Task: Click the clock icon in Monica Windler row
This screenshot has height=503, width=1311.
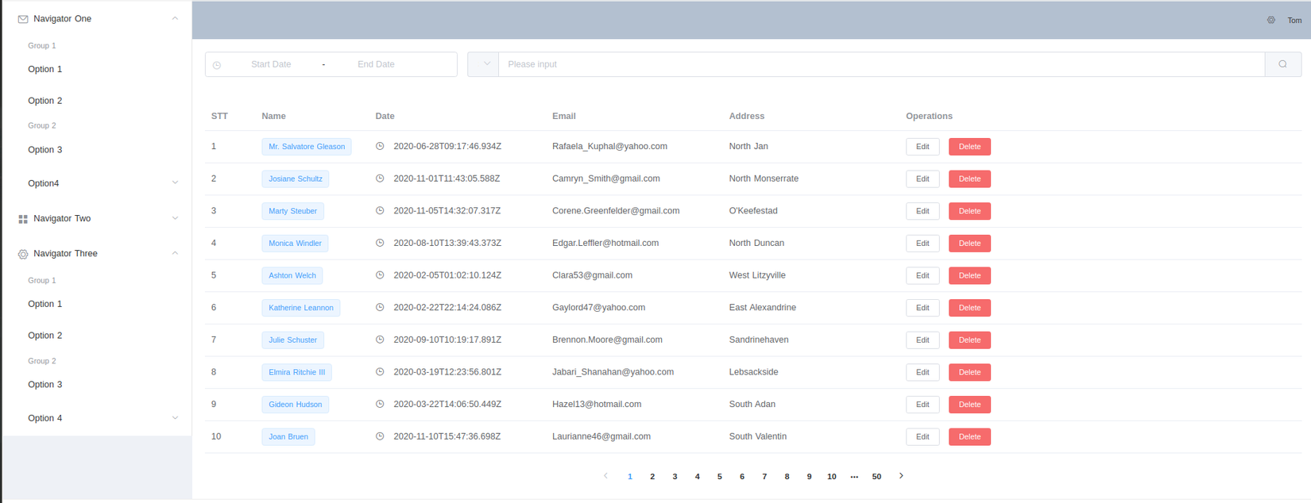Action: click(380, 243)
